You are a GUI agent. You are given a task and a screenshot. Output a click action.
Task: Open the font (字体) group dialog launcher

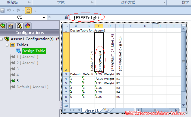tap(92, 2)
